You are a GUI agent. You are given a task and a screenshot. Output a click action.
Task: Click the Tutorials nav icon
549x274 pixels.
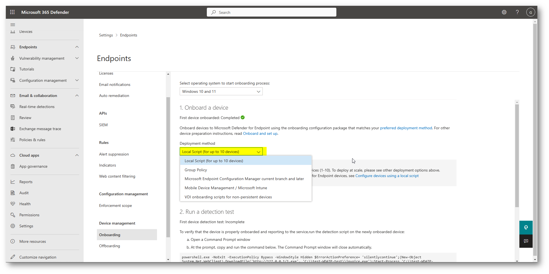[13, 69]
